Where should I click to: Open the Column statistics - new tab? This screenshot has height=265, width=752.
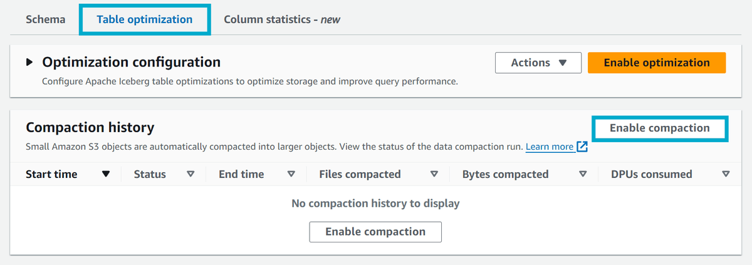(x=281, y=19)
